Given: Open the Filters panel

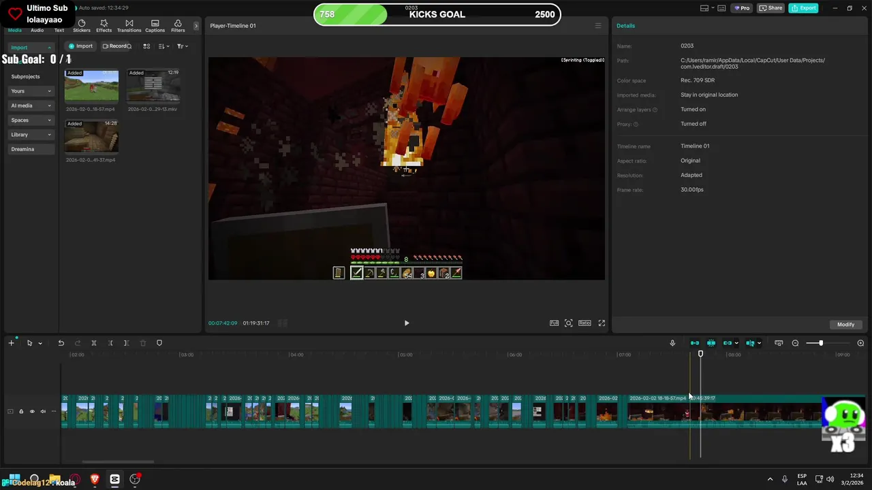Looking at the screenshot, I should [178, 26].
